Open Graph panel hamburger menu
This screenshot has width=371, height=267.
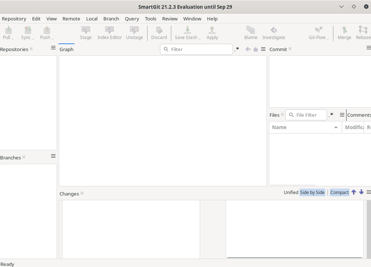263,49
